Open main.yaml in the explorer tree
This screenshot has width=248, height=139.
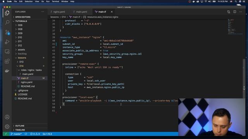[28, 74]
